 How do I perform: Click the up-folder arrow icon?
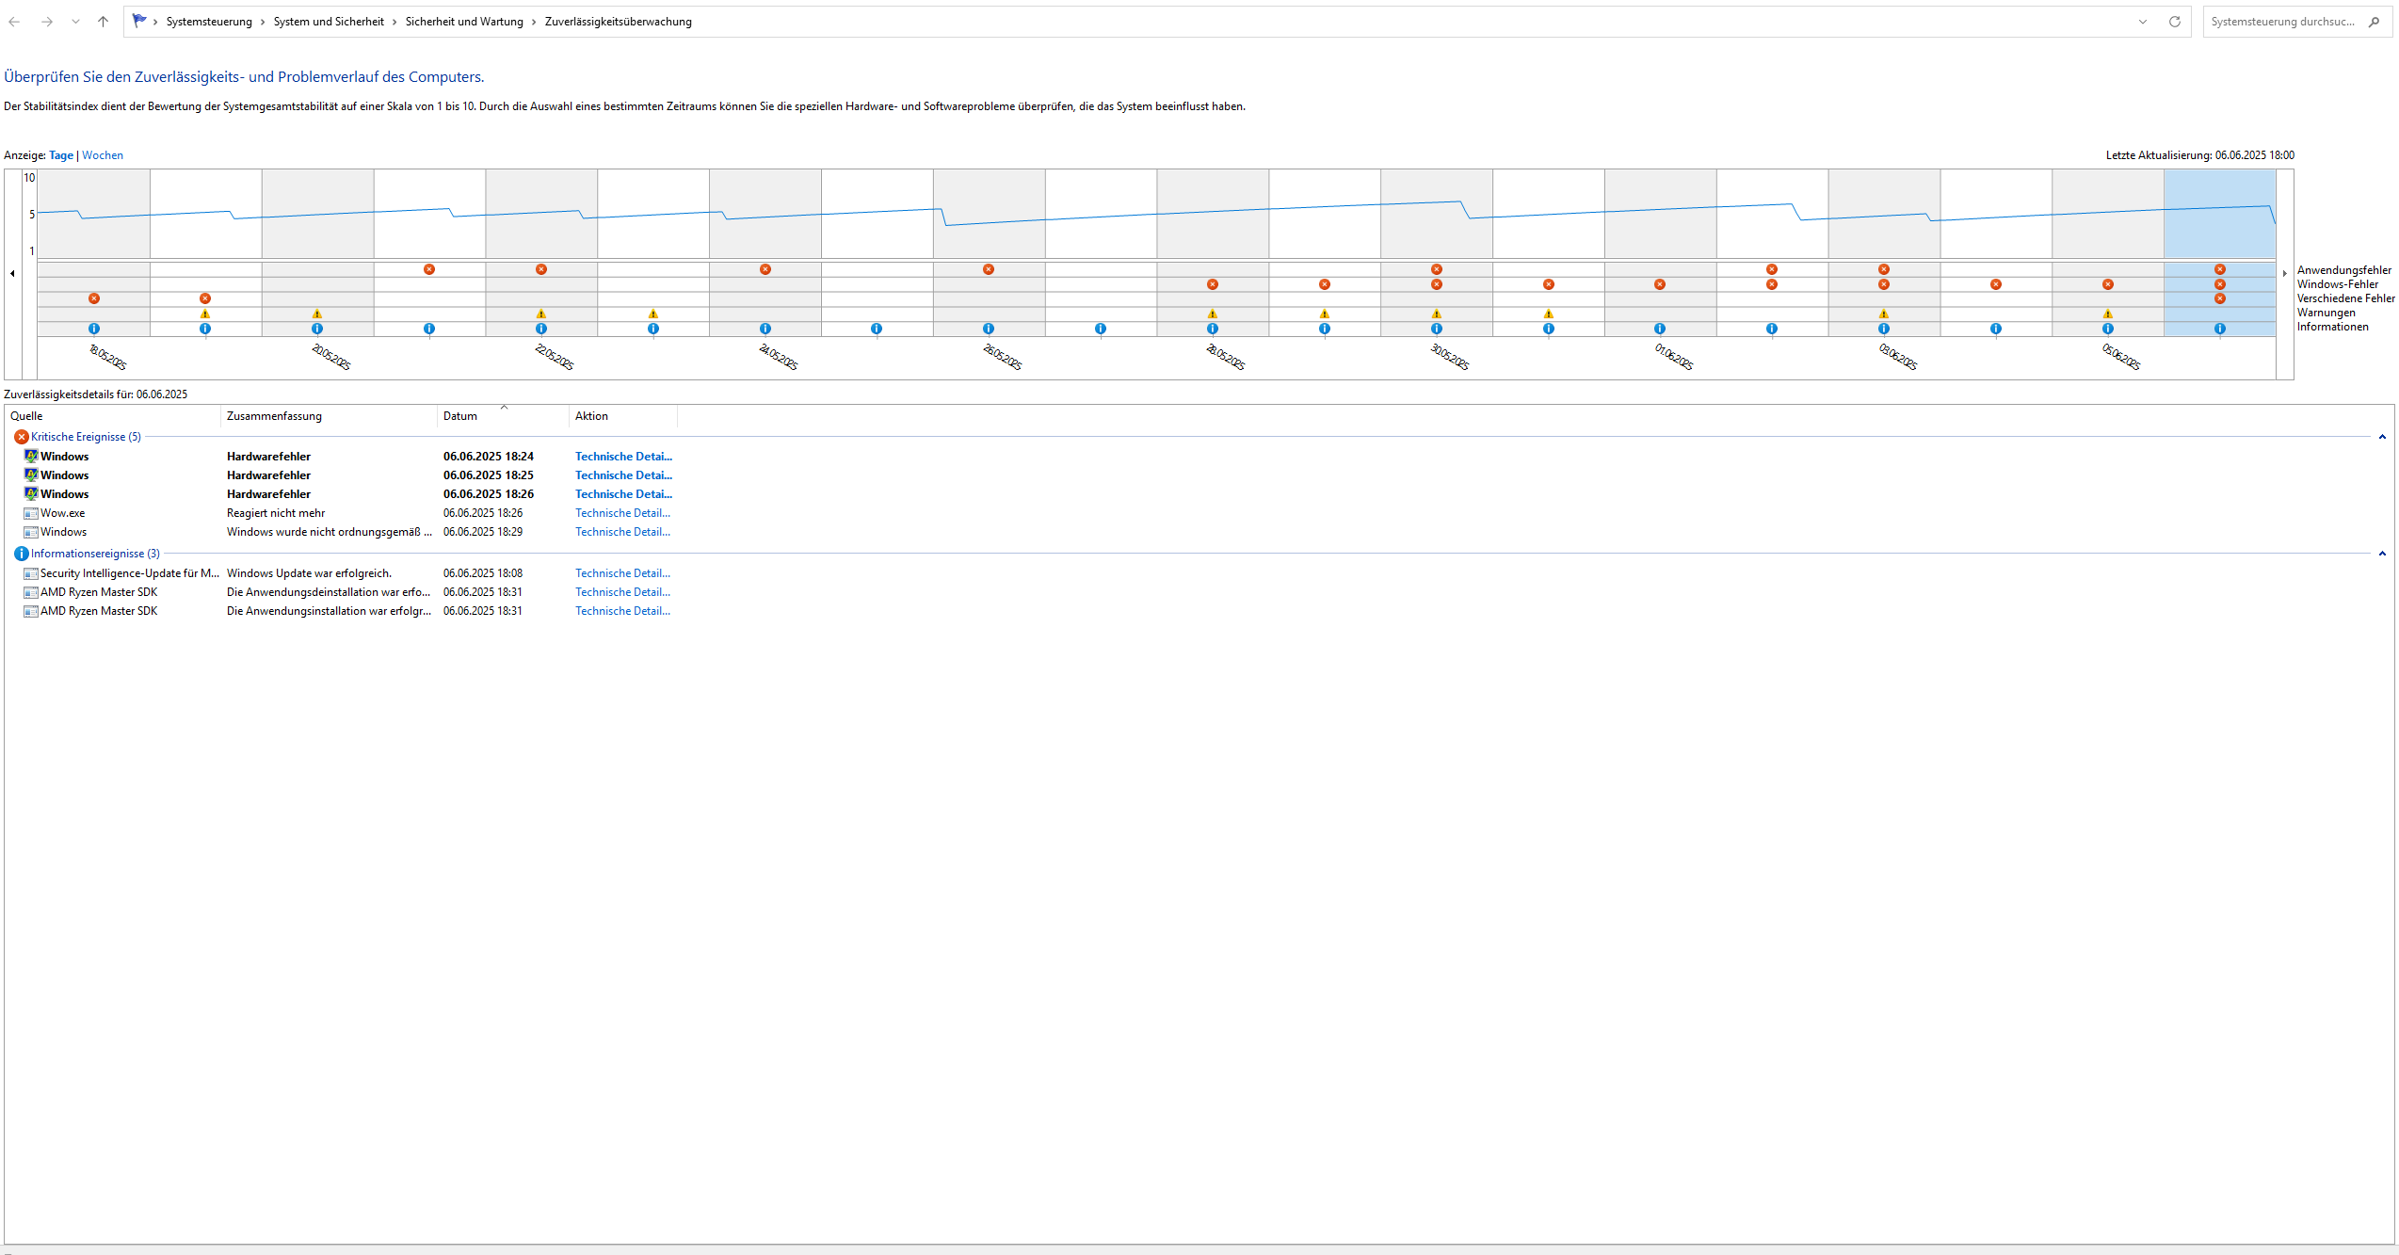[x=103, y=22]
